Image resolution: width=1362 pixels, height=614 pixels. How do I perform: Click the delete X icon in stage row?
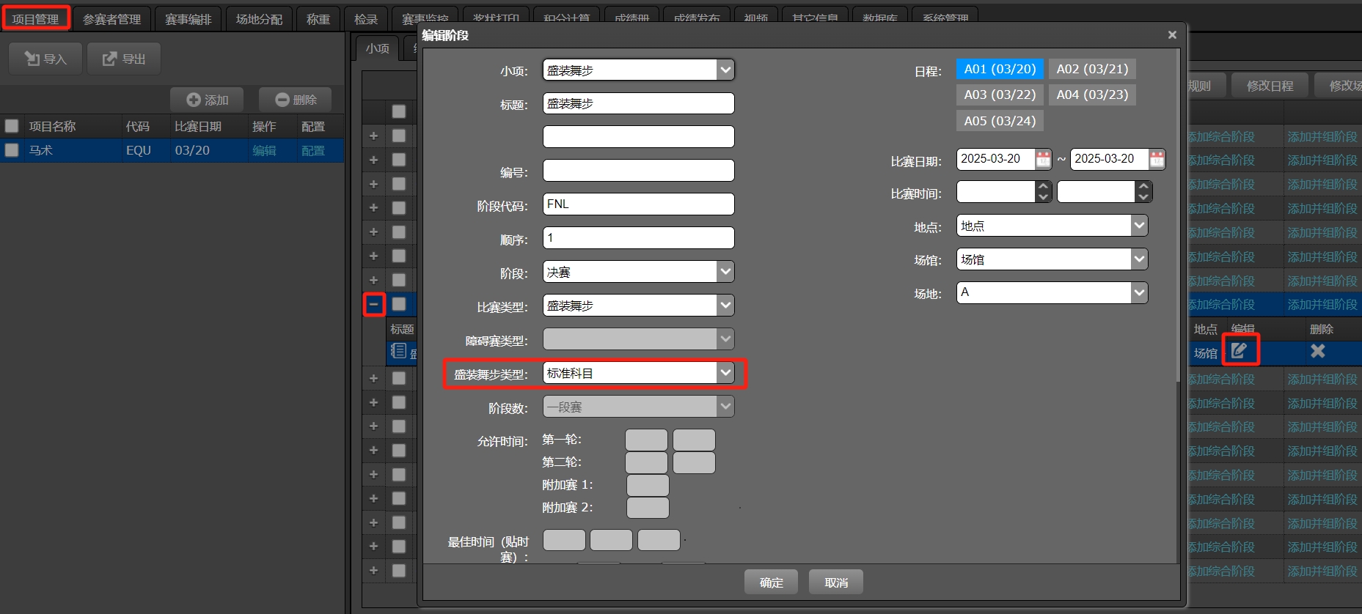pyautogui.click(x=1317, y=351)
